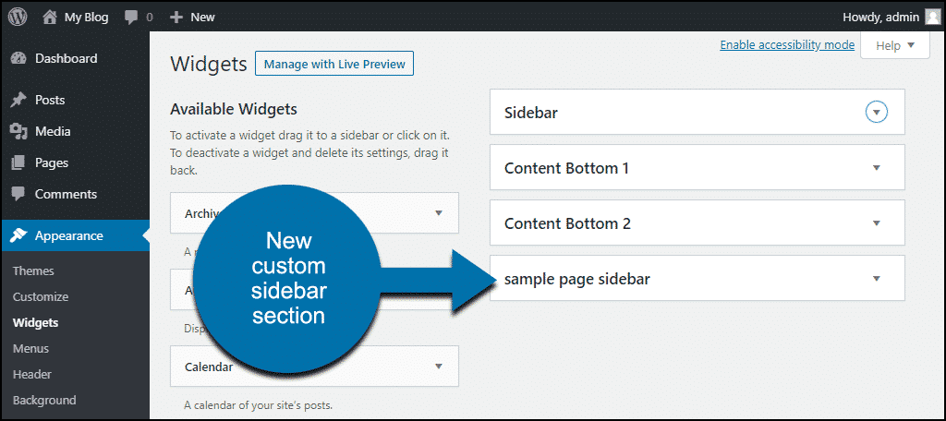This screenshot has height=421, width=946.
Task: Select Themes under Appearance
Action: click(x=33, y=271)
